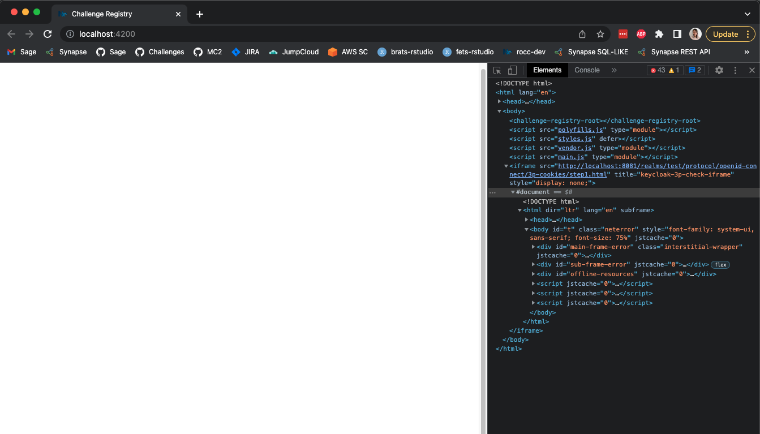Collapse the iframe element node
Screen dimensions: 760x434
(505, 166)
